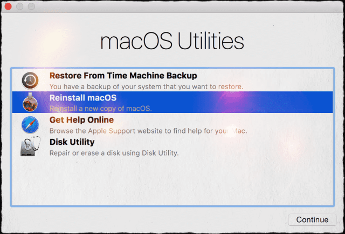Viewport: 345px width, 234px height.
Task: Click "Repair or erase a disk" description
Action: [114, 153]
